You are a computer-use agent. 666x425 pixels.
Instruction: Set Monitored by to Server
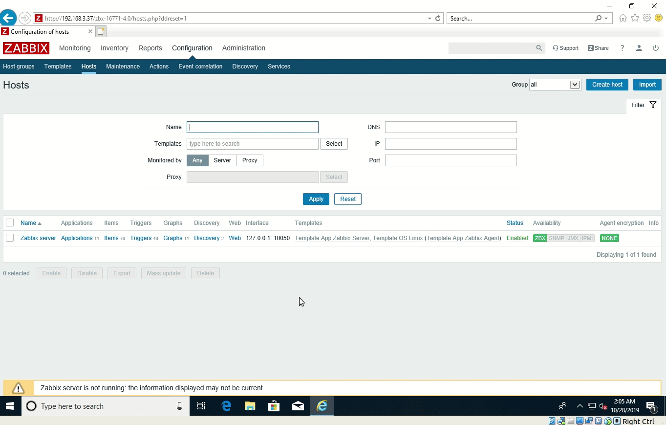point(222,160)
